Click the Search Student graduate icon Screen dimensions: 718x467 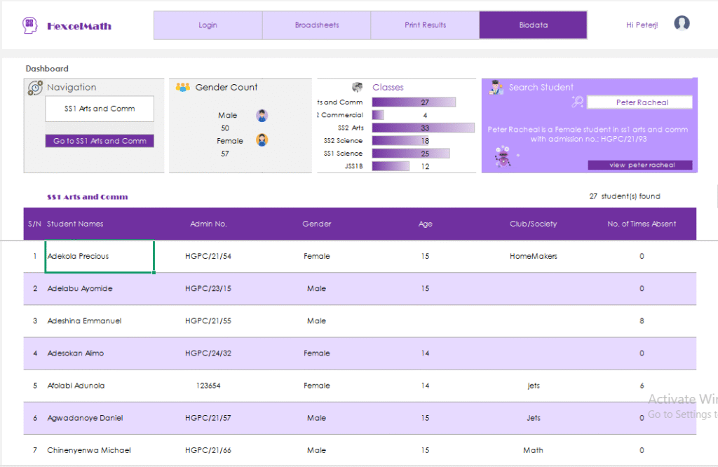coord(496,88)
